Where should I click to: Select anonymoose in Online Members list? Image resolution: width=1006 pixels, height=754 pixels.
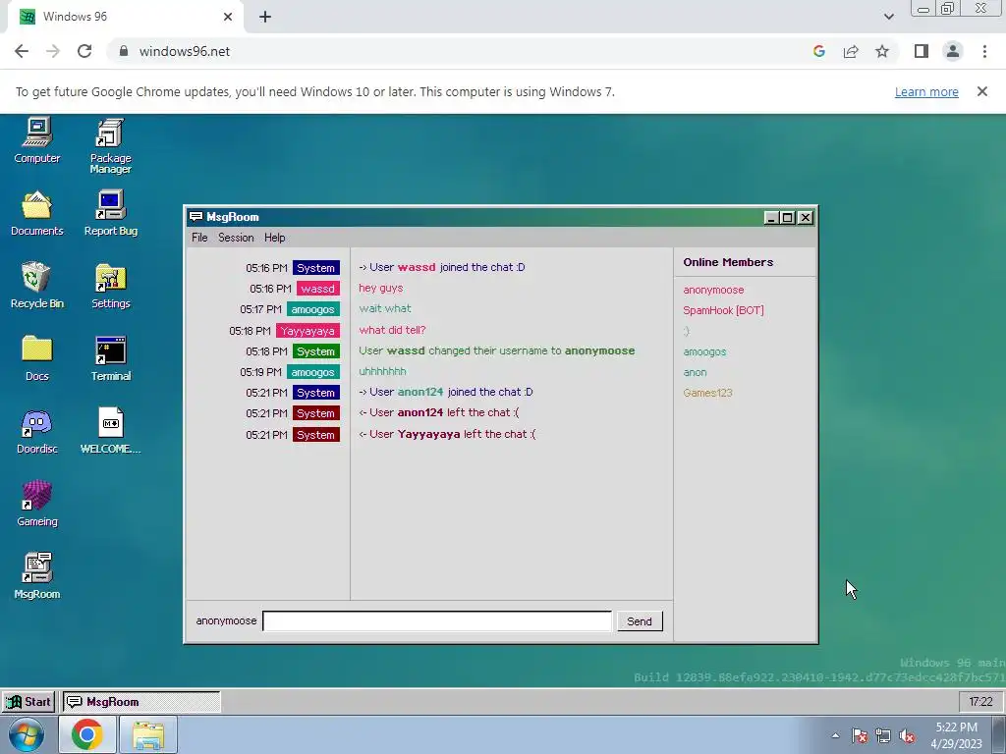pyautogui.click(x=713, y=290)
